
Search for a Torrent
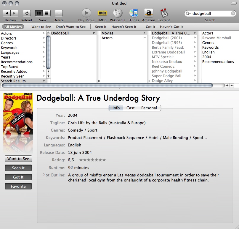(x=164, y=13)
